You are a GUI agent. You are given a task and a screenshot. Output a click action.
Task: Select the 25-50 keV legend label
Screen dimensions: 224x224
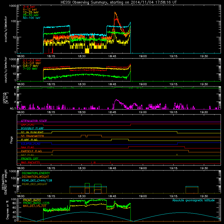[x=31, y=15]
